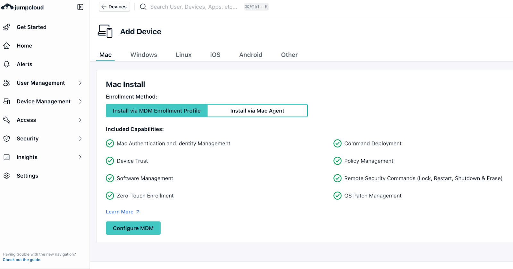Switch to the Android tab
Image resolution: width=513 pixels, height=269 pixels.
click(250, 55)
